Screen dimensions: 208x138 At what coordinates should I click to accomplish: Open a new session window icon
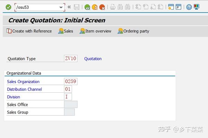(x=171, y=7)
